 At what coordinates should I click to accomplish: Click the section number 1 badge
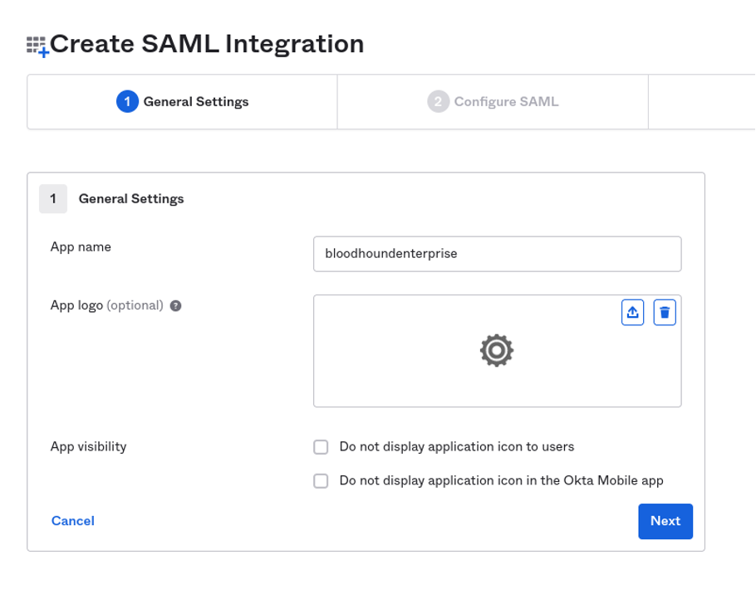point(53,199)
